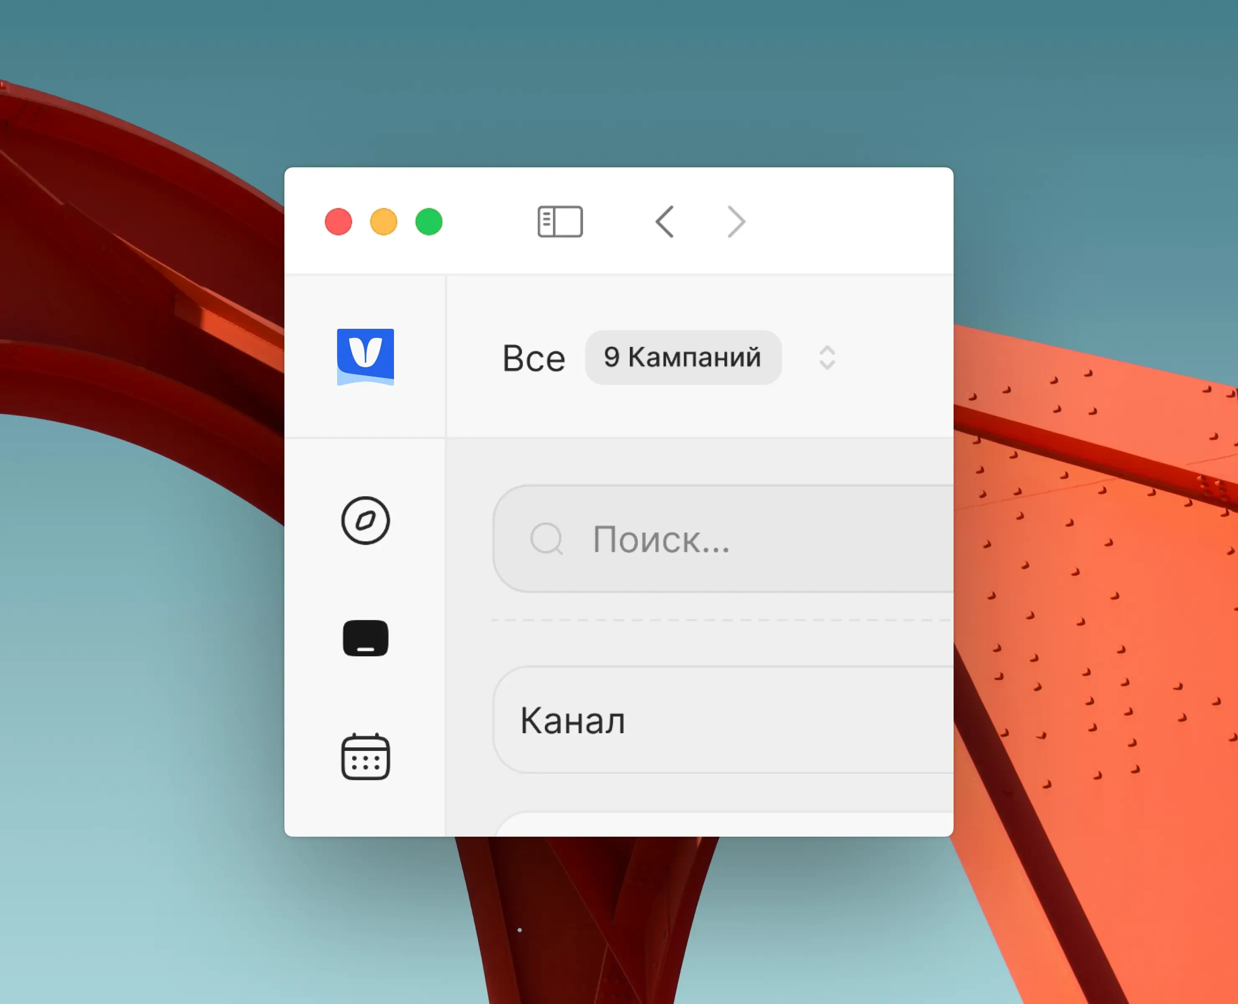Go back with the left chevron
The image size is (1238, 1004).
pos(665,221)
